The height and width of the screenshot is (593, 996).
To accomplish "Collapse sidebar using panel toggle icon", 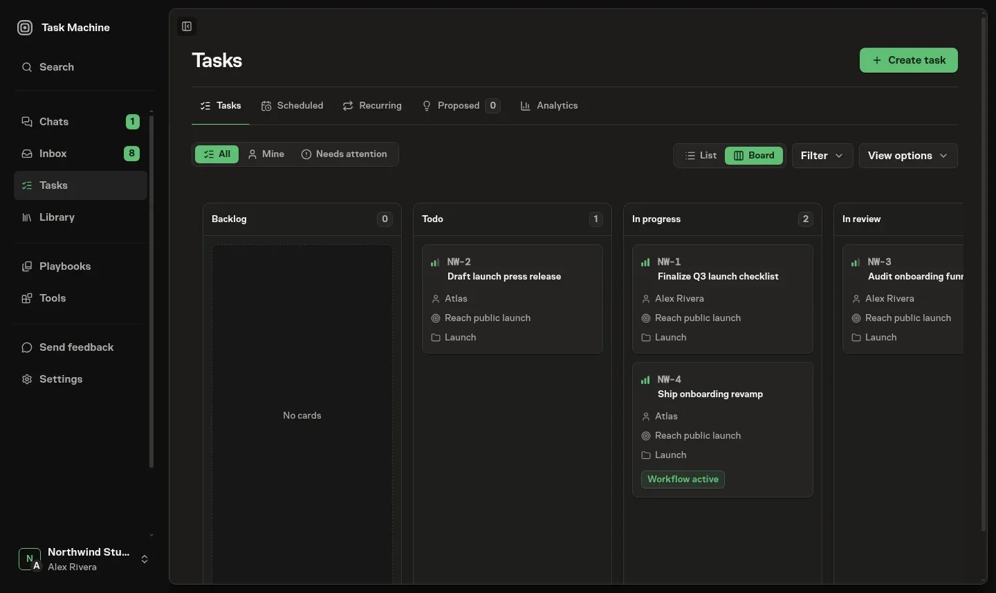I will pos(187,26).
